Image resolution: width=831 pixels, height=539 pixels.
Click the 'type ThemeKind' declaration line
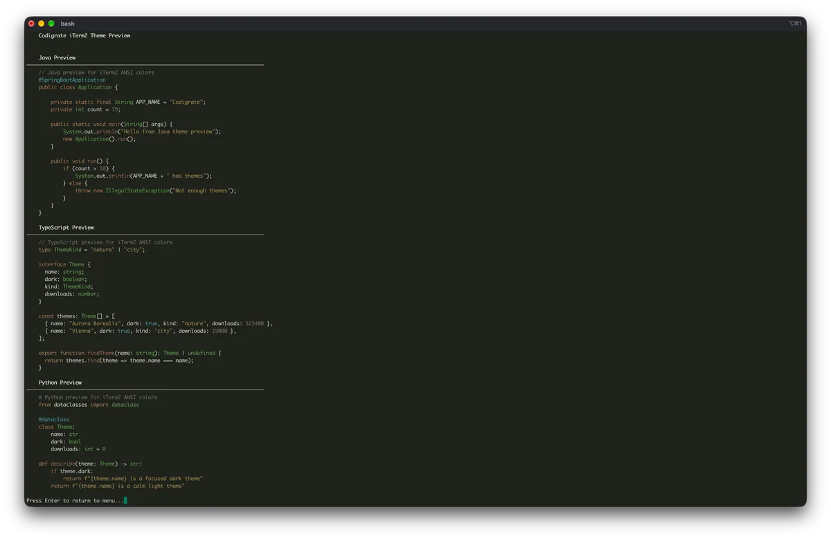click(x=92, y=250)
